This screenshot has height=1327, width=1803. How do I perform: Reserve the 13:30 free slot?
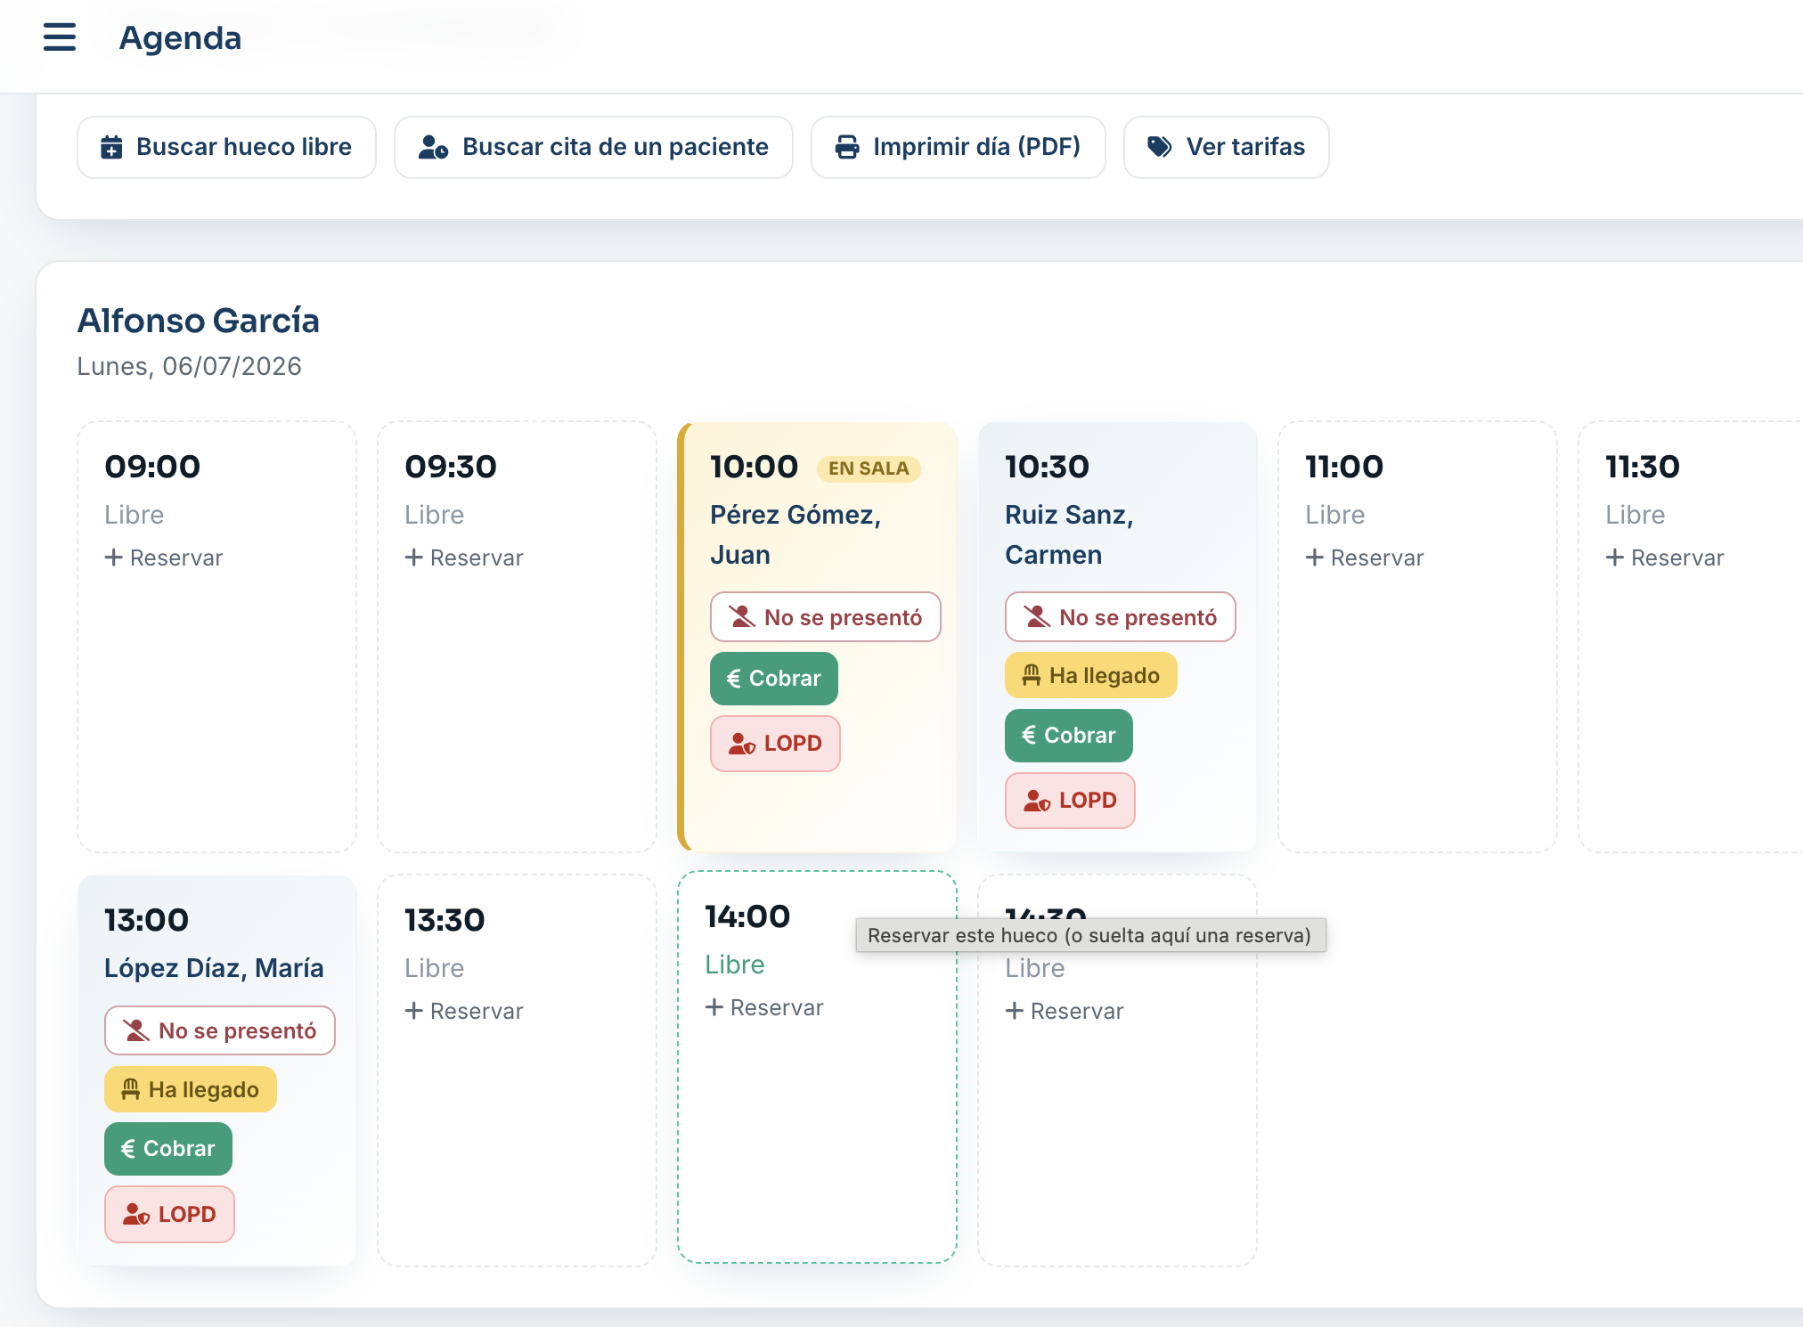[464, 1012]
